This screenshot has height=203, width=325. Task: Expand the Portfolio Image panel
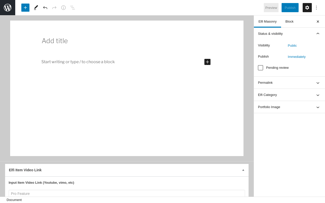tap(289, 107)
